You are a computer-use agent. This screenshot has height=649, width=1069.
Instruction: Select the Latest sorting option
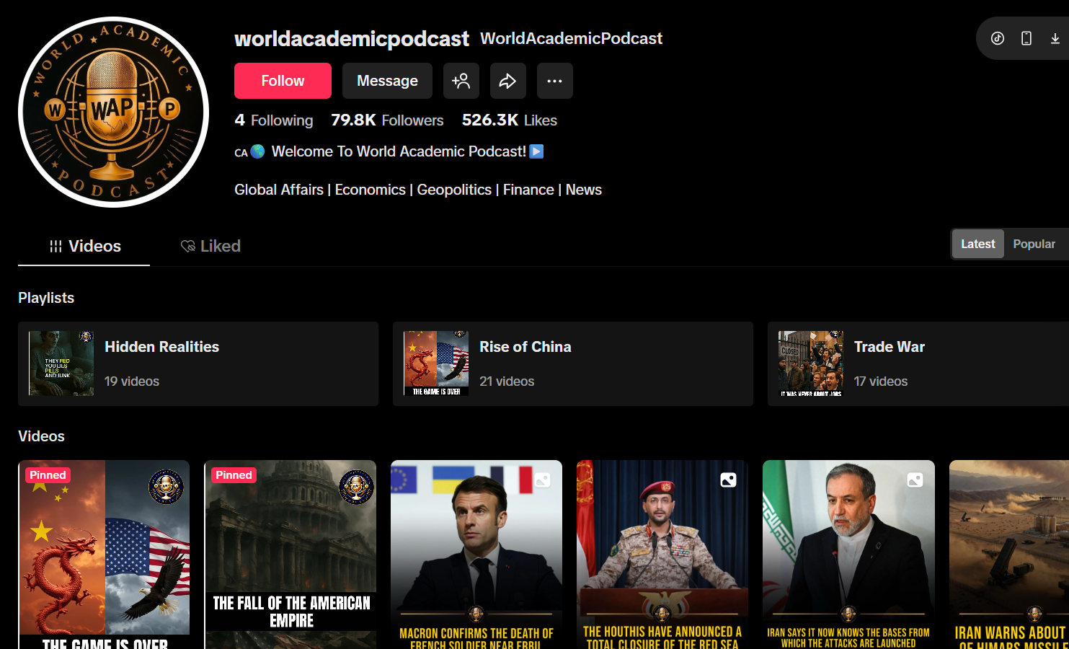click(977, 244)
